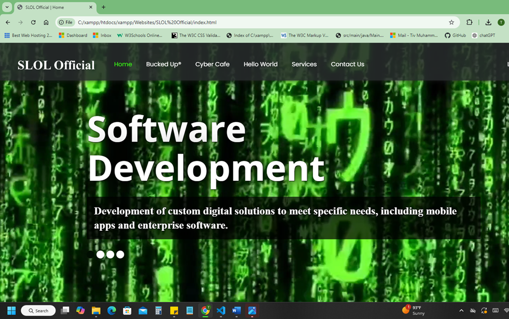Open Calculator from the taskbar
Viewport: 509px width, 319px height.
[x=159, y=310]
